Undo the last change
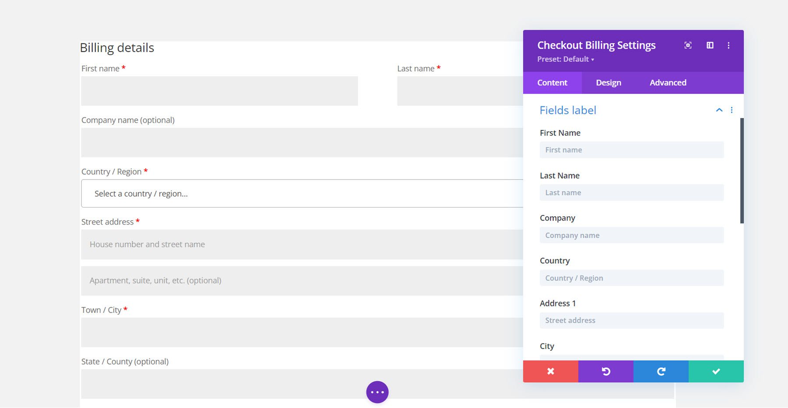 606,371
